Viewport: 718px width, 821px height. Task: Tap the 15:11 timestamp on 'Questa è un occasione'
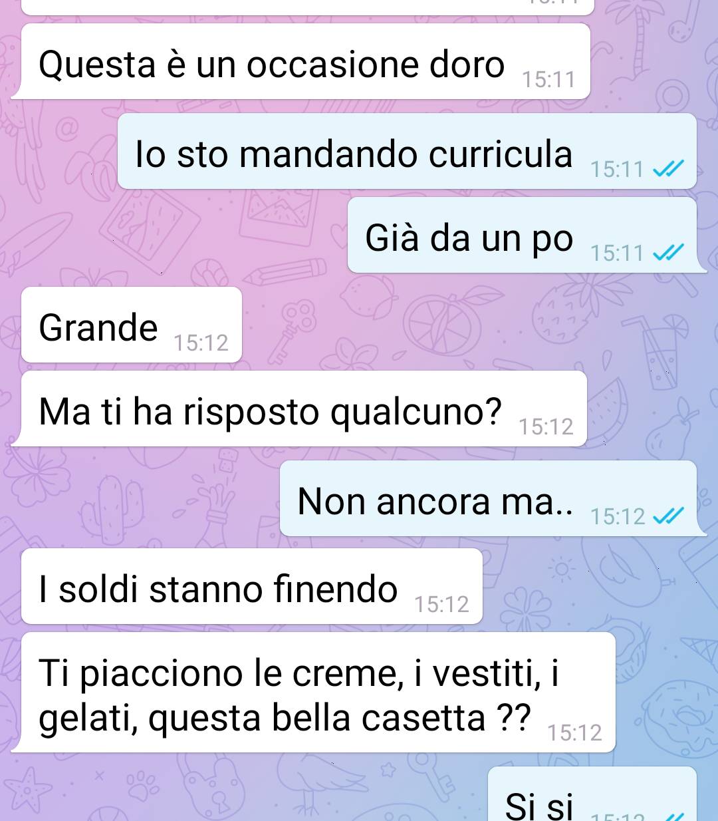pos(548,79)
